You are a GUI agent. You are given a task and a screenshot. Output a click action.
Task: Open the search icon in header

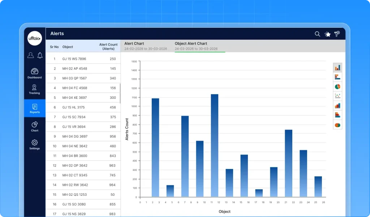click(317, 34)
